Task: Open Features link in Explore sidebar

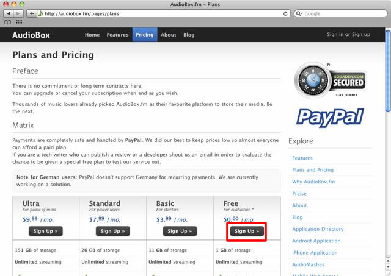Action: [302, 158]
